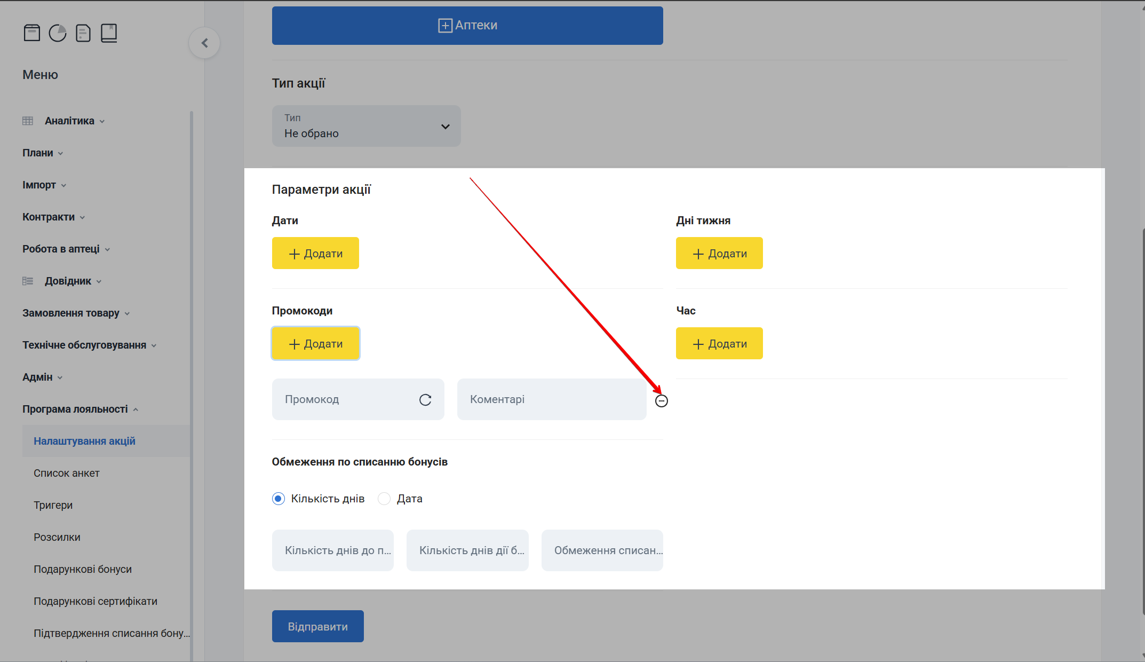Add a date with Додати under Дати

click(x=315, y=254)
